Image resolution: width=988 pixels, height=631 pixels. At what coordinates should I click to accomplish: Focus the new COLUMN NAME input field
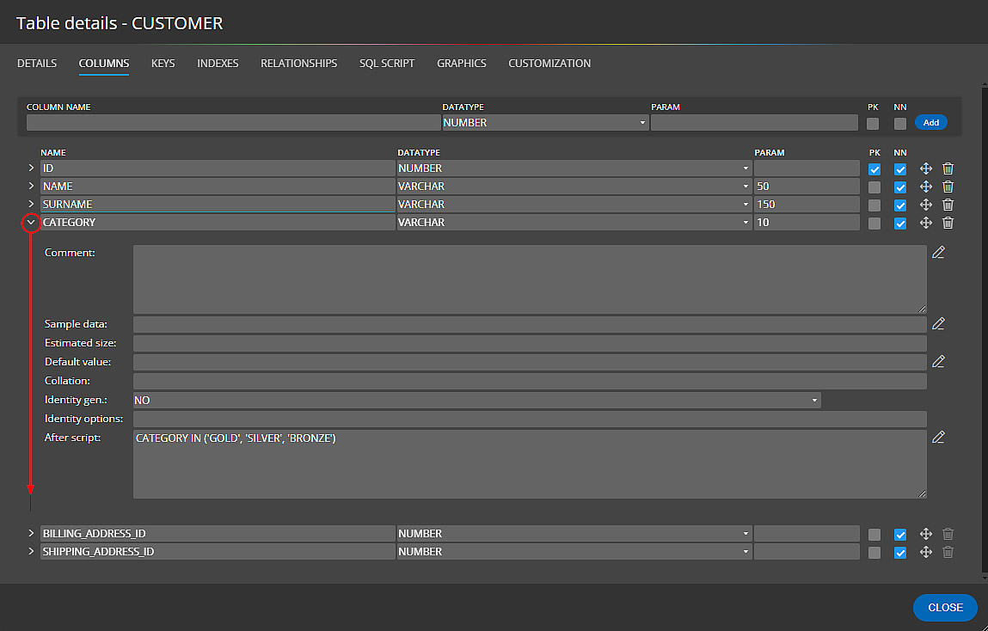tap(233, 123)
